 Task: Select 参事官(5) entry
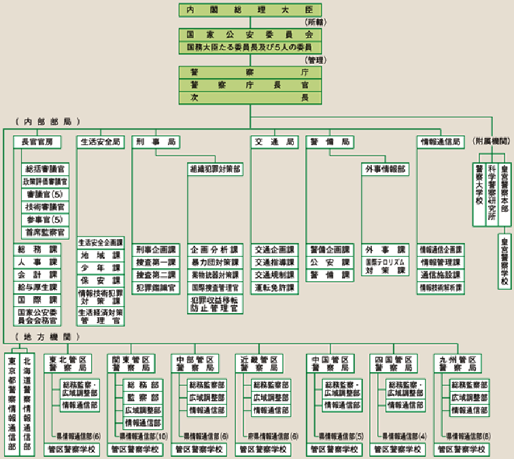[x=46, y=220]
